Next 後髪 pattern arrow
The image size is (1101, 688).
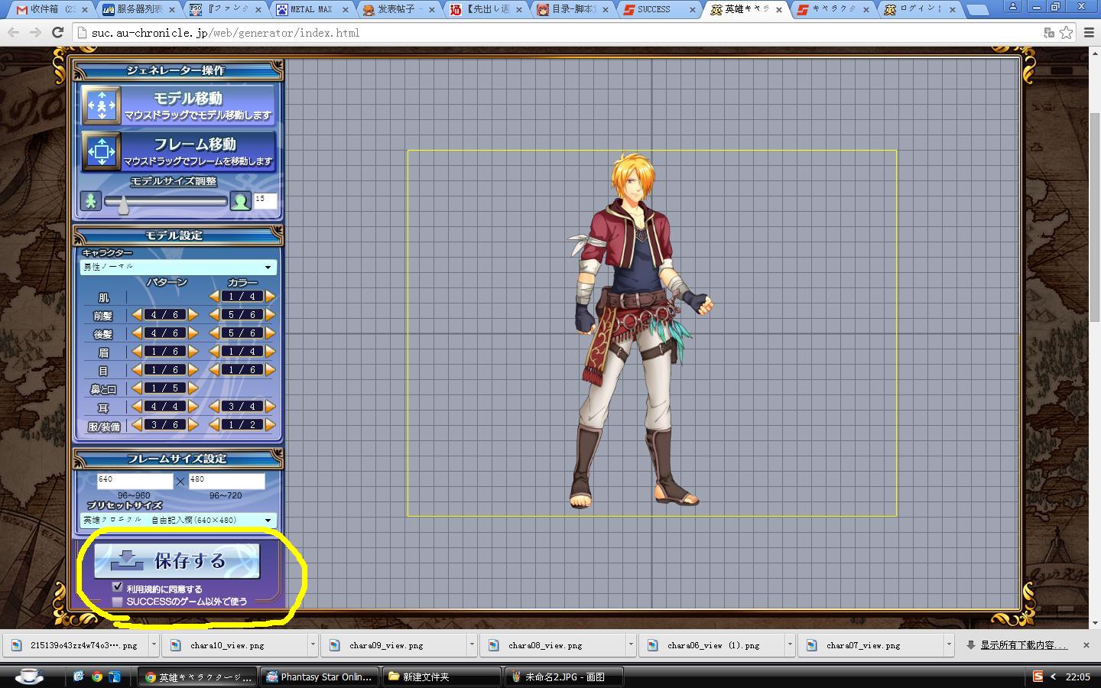(193, 333)
